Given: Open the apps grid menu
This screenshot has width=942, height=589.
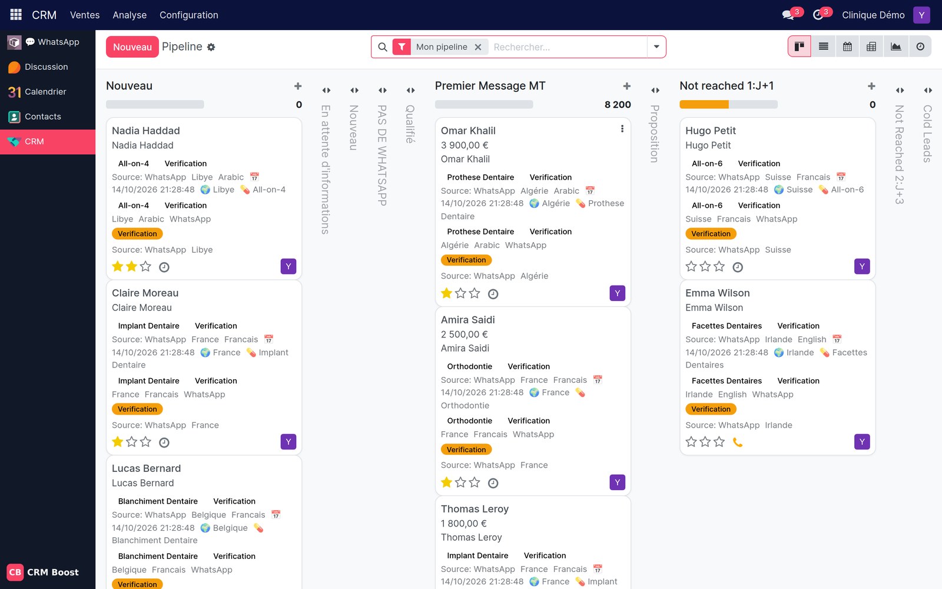Looking at the screenshot, I should [x=16, y=14].
